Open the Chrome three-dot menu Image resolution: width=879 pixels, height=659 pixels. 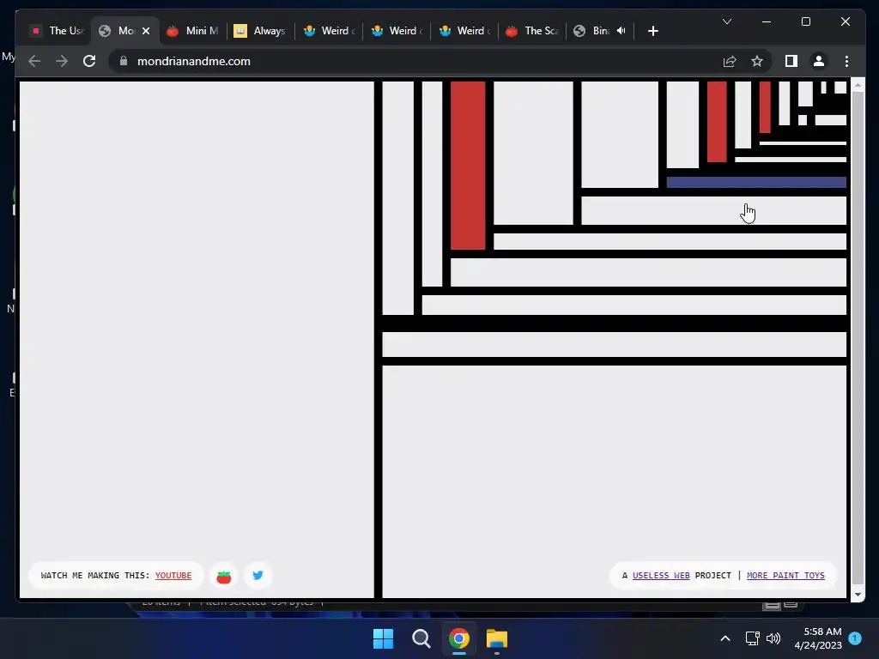coord(846,61)
